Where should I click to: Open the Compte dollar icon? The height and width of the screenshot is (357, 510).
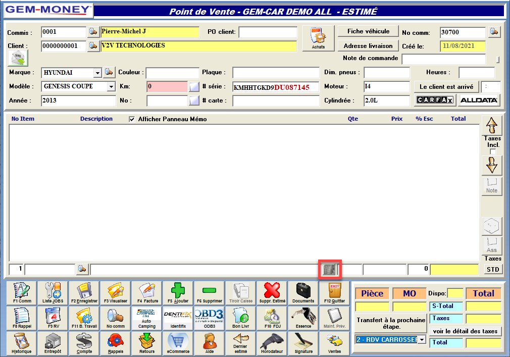tap(84, 343)
